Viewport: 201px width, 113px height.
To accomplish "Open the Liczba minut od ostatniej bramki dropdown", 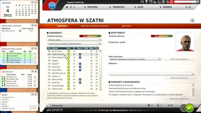I will [x=74, y=44].
